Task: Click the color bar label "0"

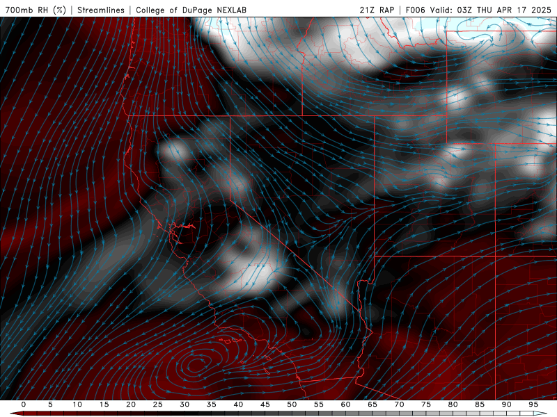Action: [x=24, y=404]
